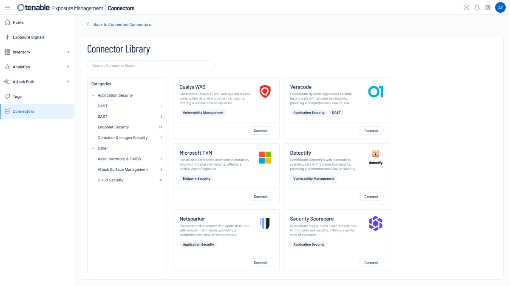Click the Detectify logo

pos(375,158)
